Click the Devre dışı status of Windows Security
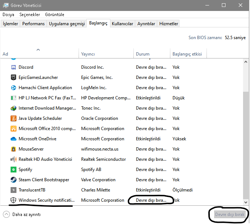 (151, 200)
